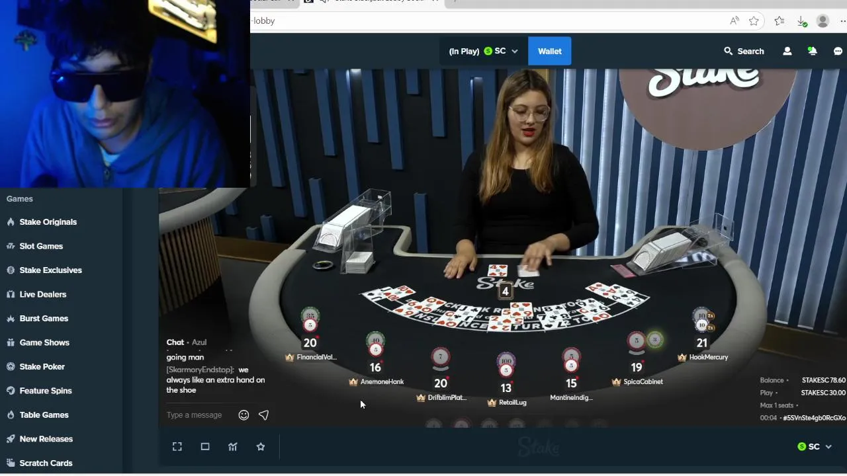Enter fullscreen game mode
This screenshot has height=476, width=847.
(177, 447)
